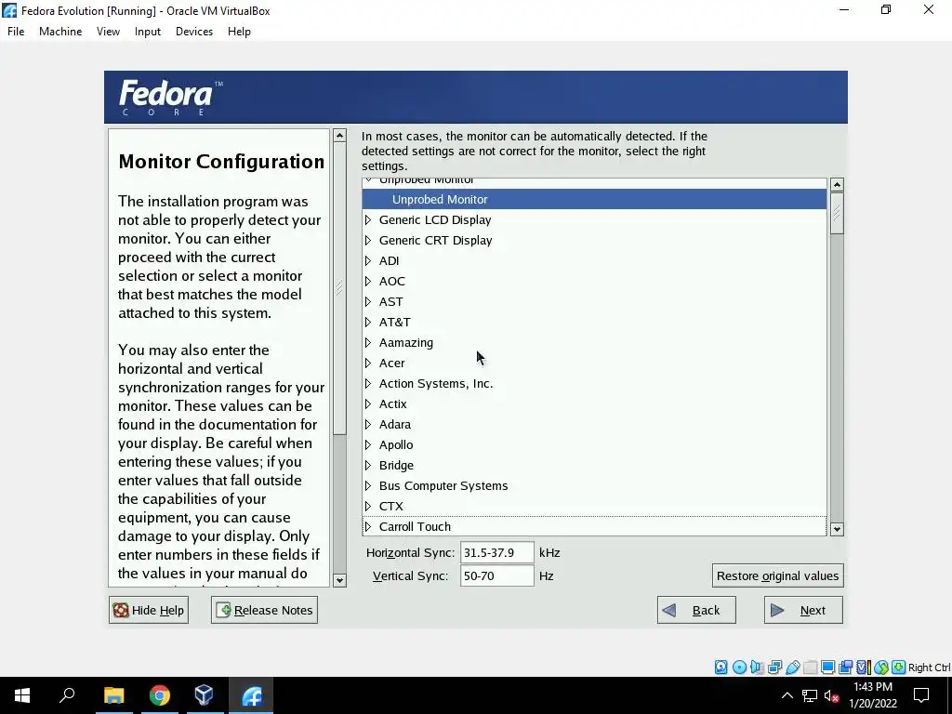Screen dimensions: 952x714
Task: Open the Devices menu
Action: 194,32
